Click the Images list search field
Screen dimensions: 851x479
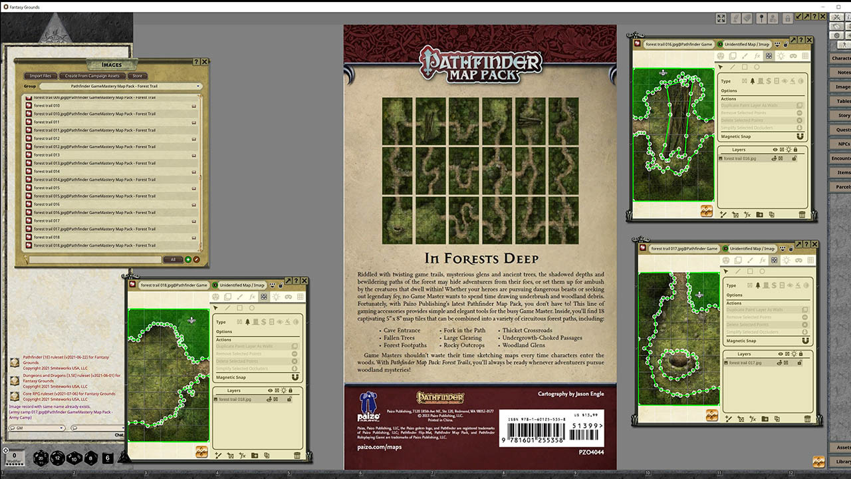(94, 259)
